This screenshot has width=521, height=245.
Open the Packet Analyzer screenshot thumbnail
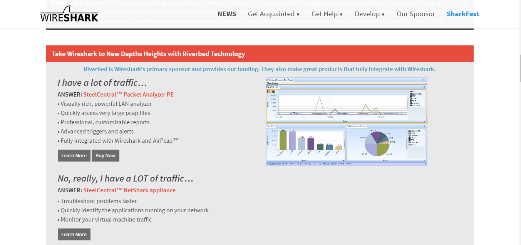pyautogui.click(x=347, y=122)
